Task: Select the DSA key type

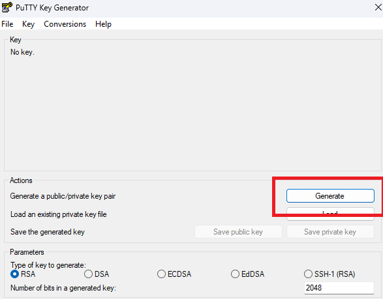Action: click(x=97, y=274)
